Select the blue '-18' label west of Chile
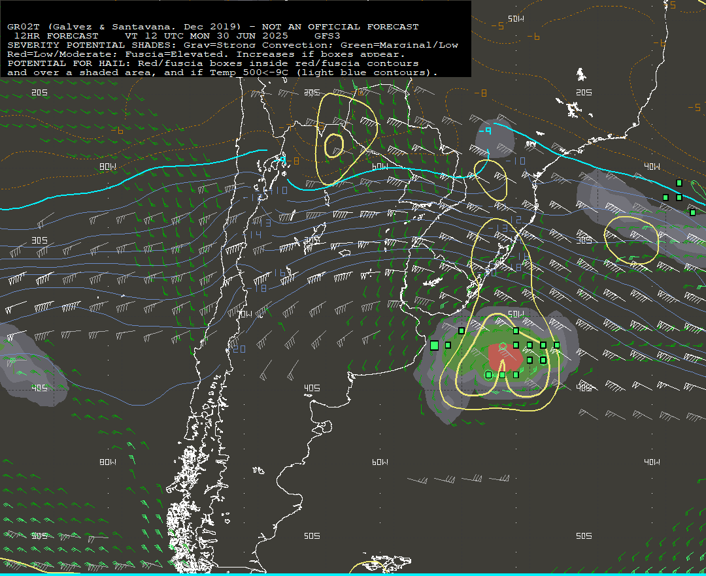The height and width of the screenshot is (576, 706). pyautogui.click(x=257, y=288)
